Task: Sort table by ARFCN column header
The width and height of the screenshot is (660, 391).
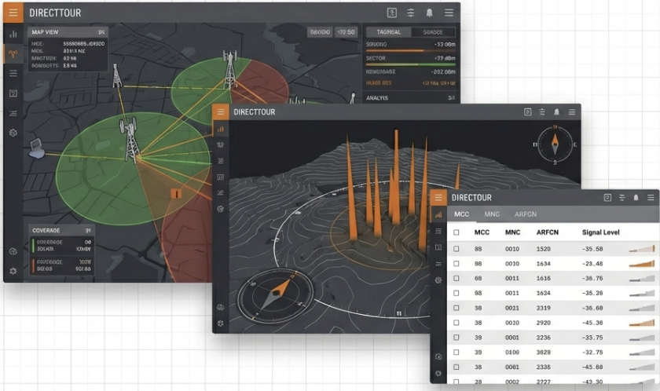Action: pos(547,232)
